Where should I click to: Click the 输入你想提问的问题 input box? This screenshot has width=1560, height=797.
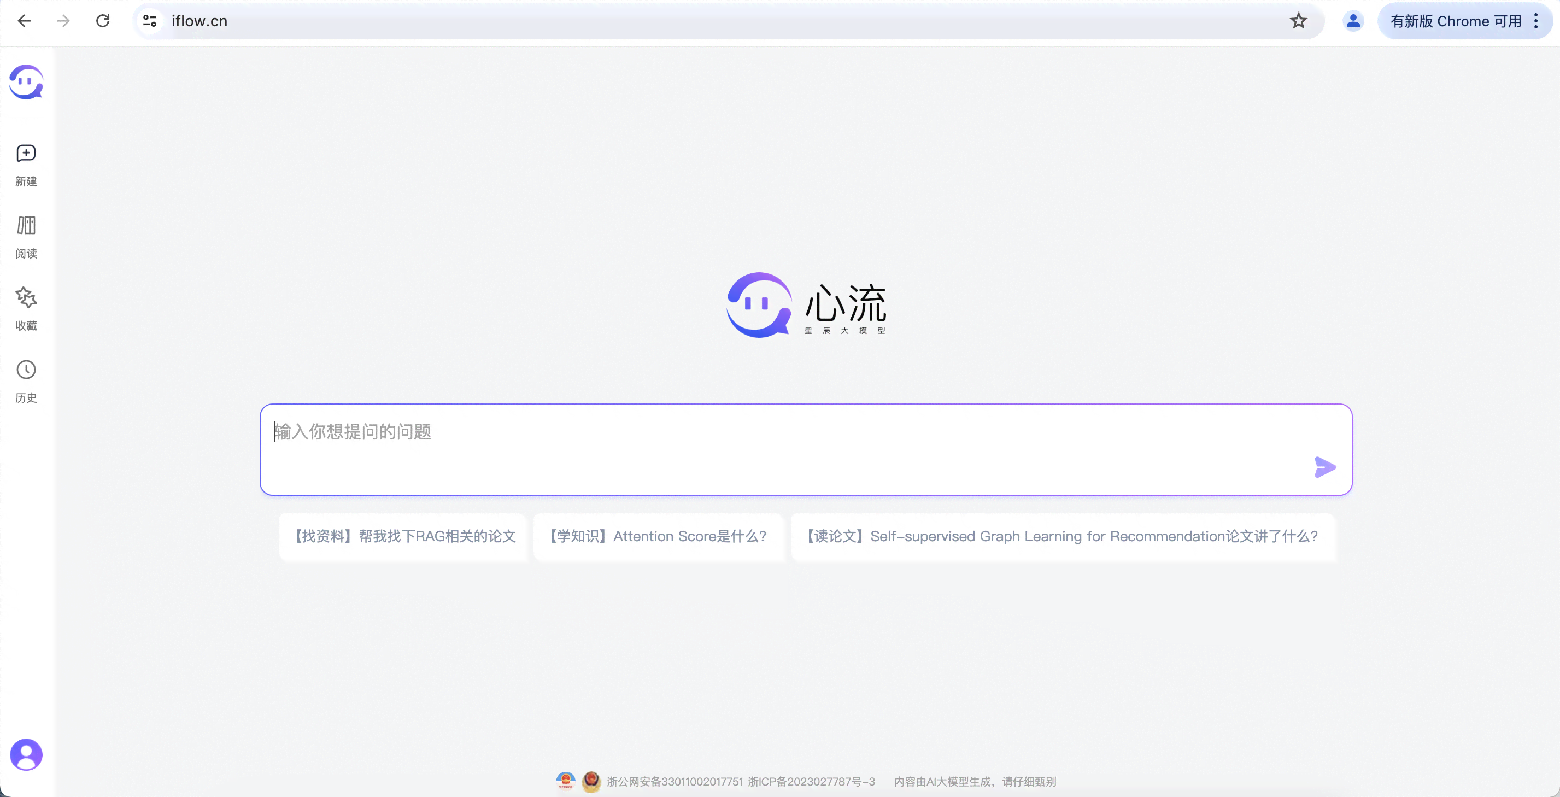pyautogui.click(x=806, y=449)
